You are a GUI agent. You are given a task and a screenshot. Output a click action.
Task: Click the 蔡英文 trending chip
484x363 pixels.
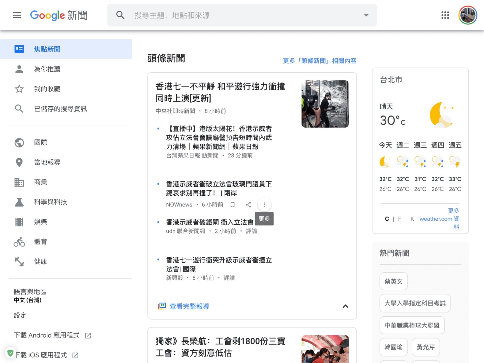point(394,281)
